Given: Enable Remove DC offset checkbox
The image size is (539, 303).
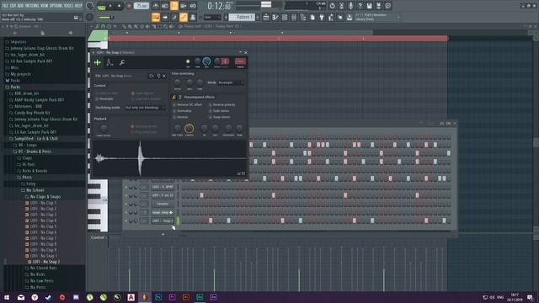Looking at the screenshot, I should coord(188,104).
